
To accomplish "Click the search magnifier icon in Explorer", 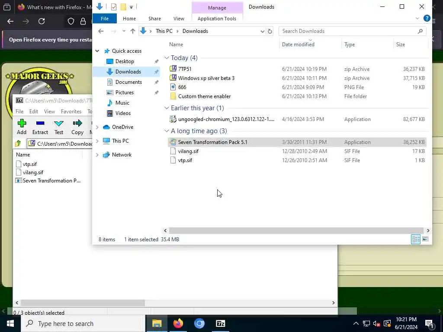I will point(420,31).
